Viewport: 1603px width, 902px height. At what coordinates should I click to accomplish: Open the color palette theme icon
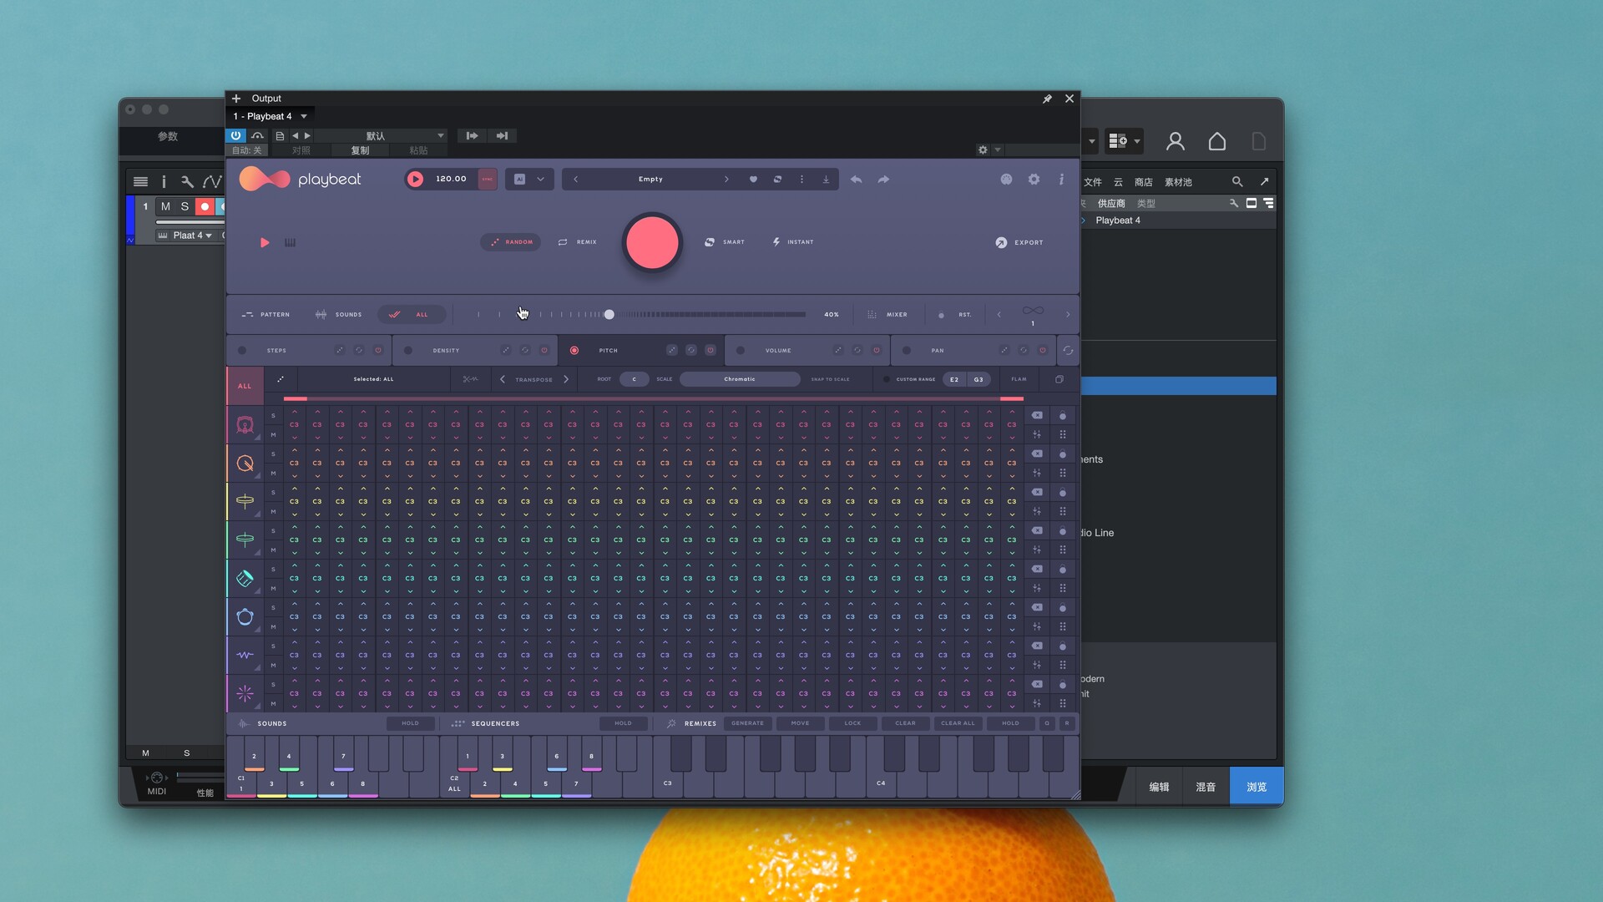tap(1006, 179)
